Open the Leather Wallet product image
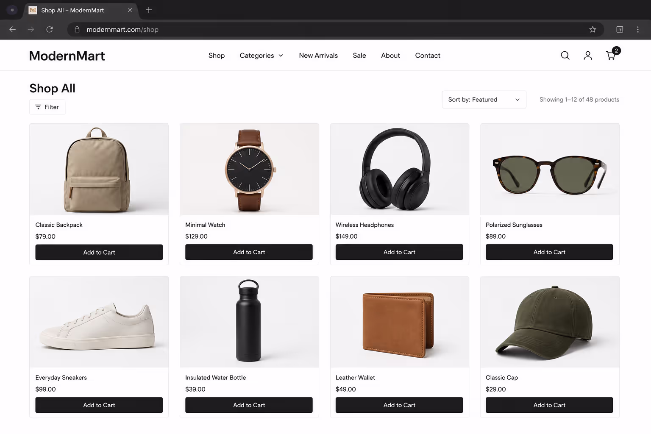This screenshot has width=651, height=434. [400, 322]
